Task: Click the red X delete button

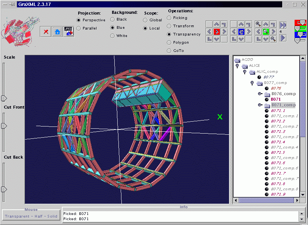Action: pos(46,32)
